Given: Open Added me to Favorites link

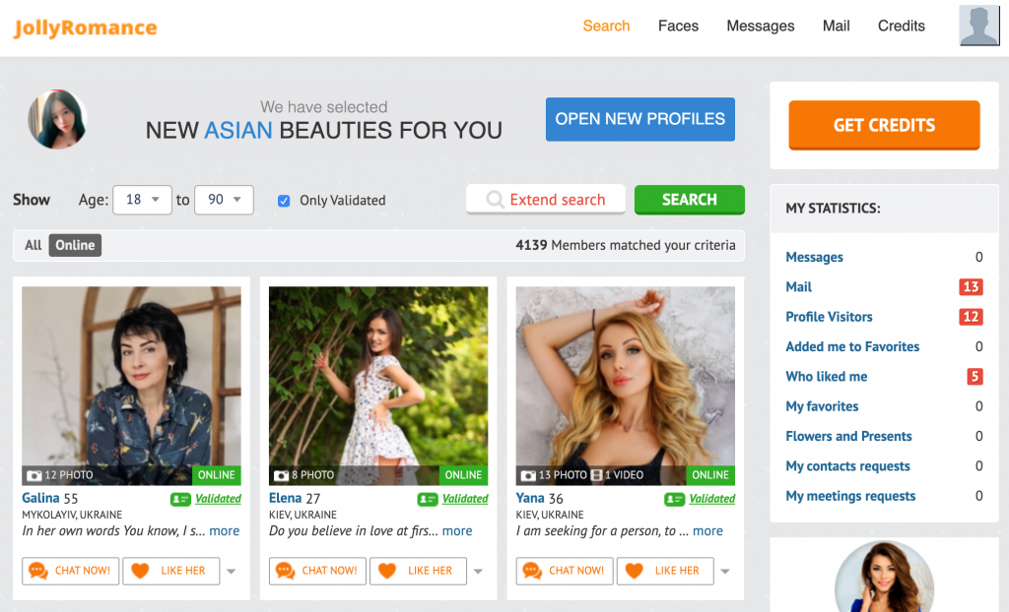Looking at the screenshot, I should pyautogui.click(x=852, y=346).
